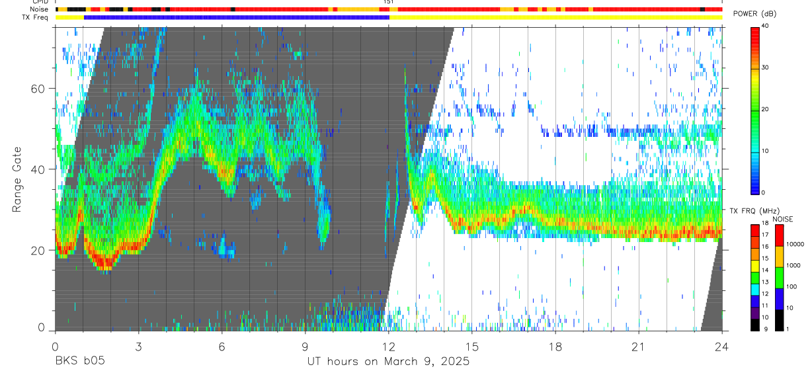
Task: Click the 100 label on NOISE legend
Action: 792,288
